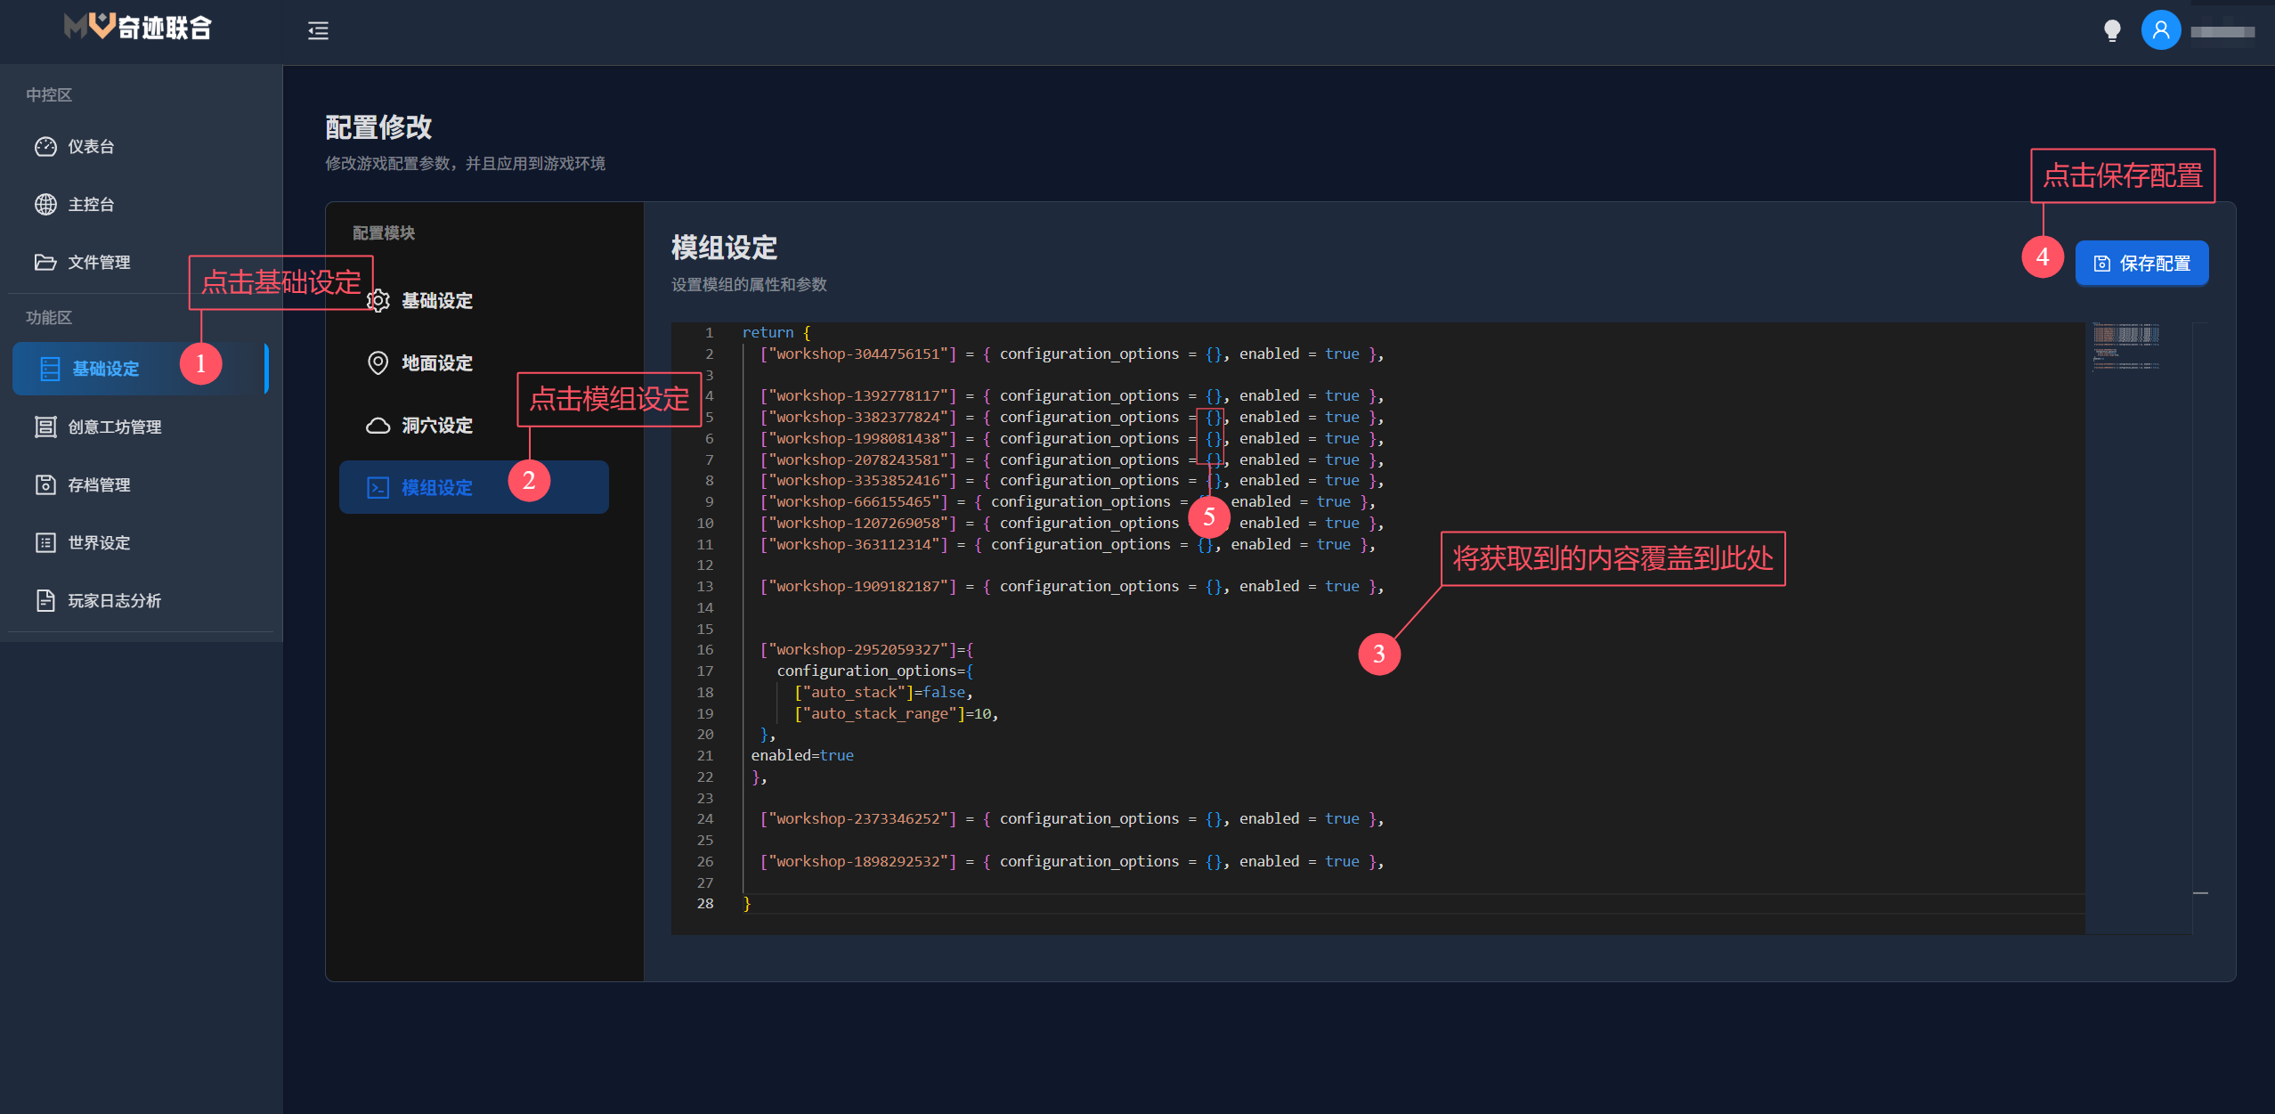Screen dimensions: 2275x1114
Task: Select the 模组设定 config module tab
Action: tap(436, 488)
